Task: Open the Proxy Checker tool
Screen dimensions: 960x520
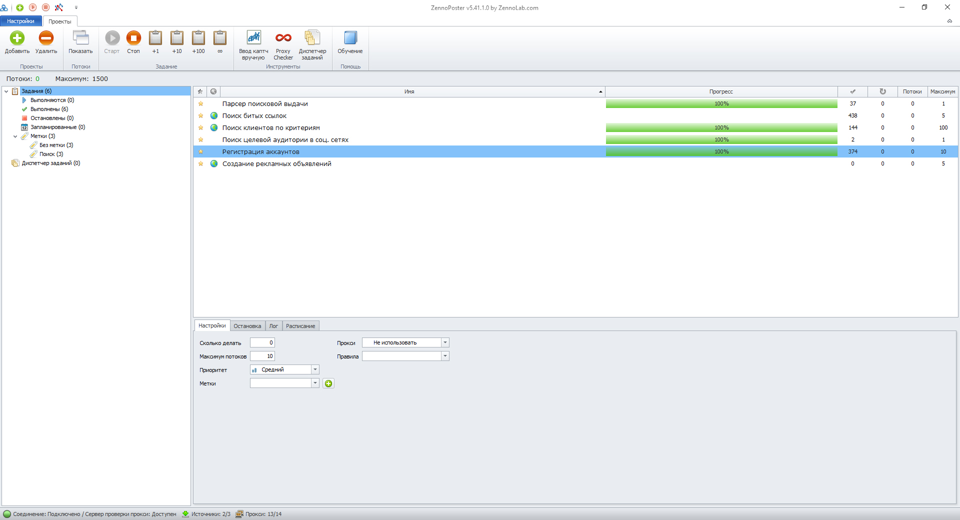Action: [283, 38]
